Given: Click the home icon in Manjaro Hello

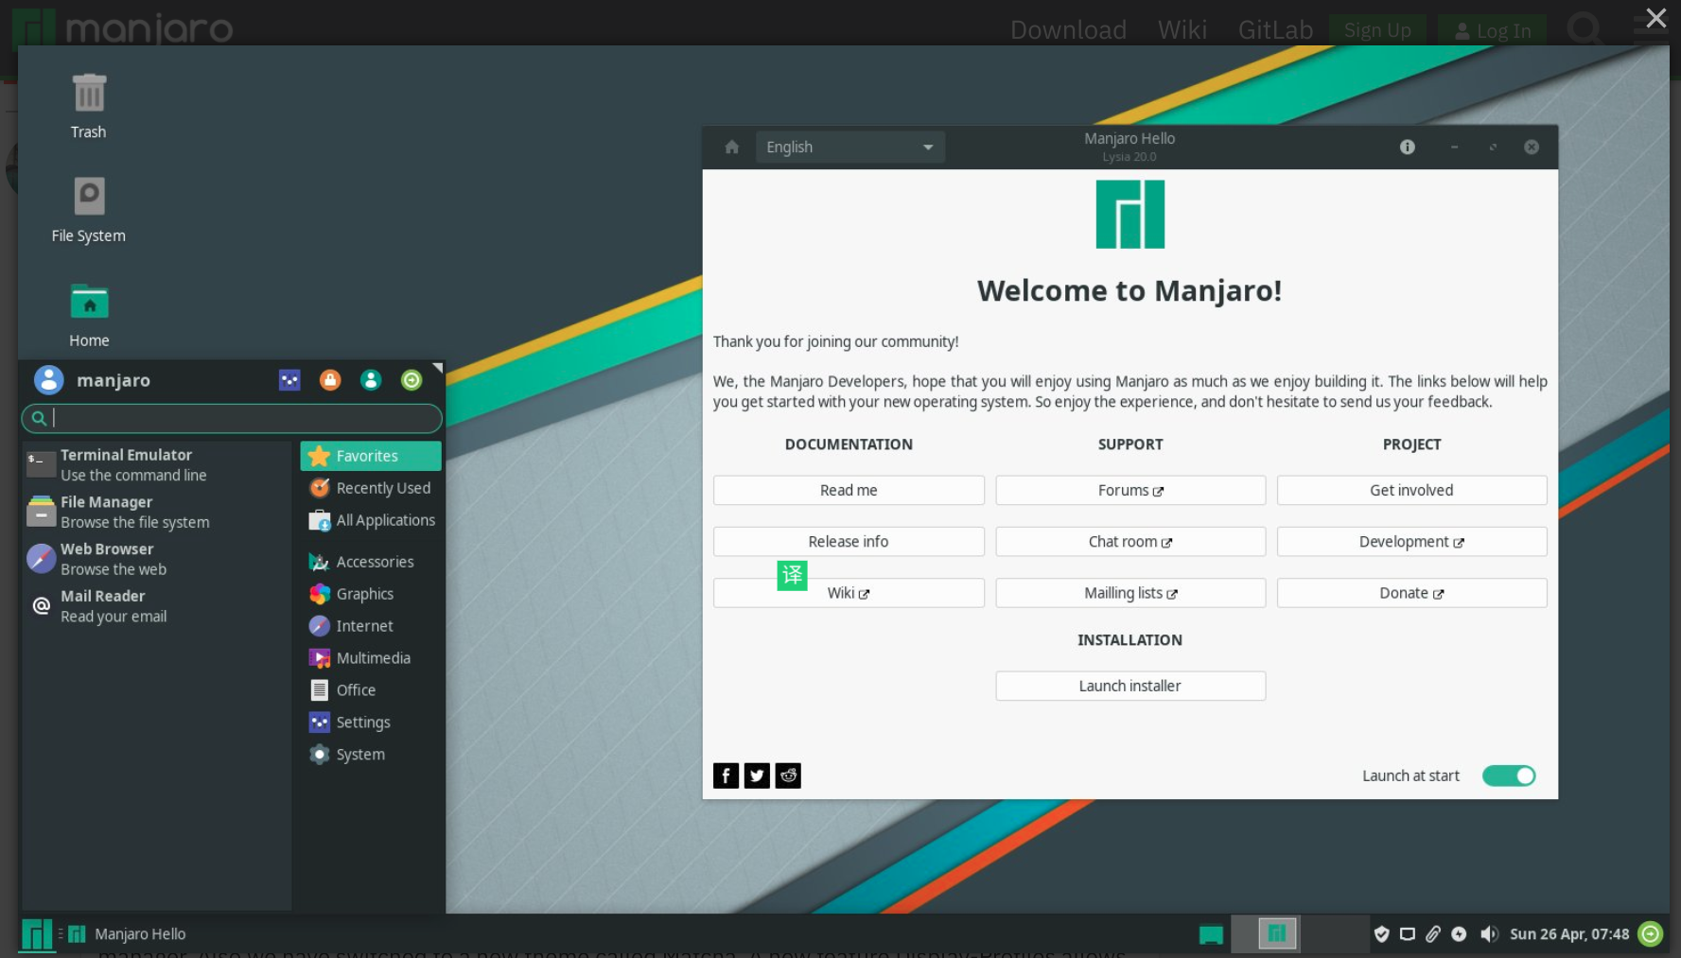Looking at the screenshot, I should point(731,148).
